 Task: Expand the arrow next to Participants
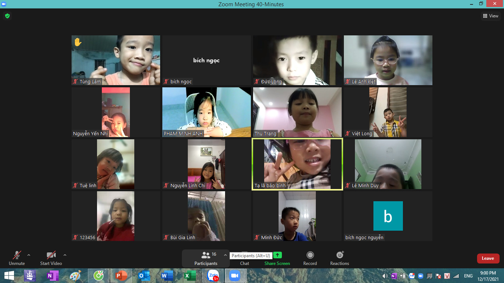click(x=225, y=255)
